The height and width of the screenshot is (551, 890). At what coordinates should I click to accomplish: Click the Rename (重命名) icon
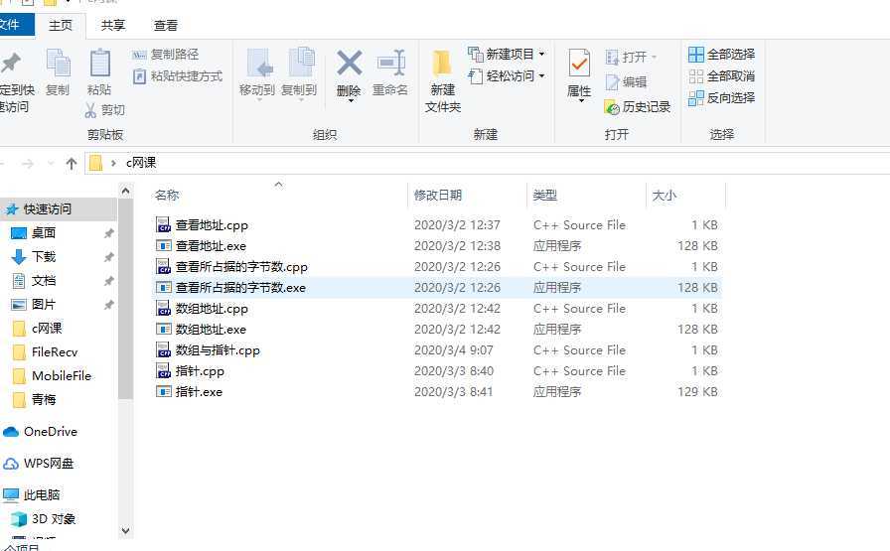[390, 63]
